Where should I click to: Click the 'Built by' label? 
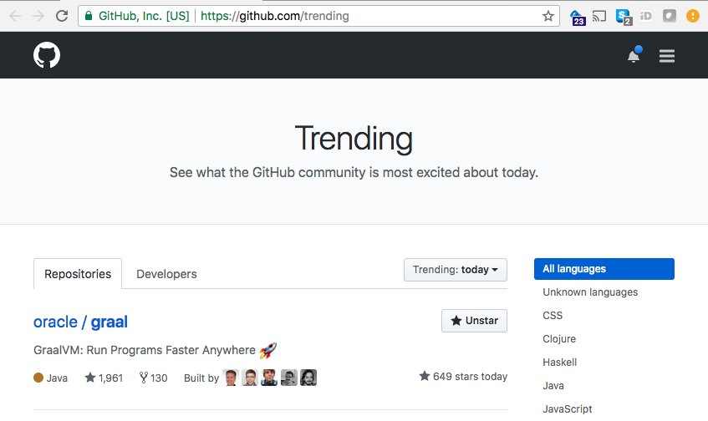[201, 378]
